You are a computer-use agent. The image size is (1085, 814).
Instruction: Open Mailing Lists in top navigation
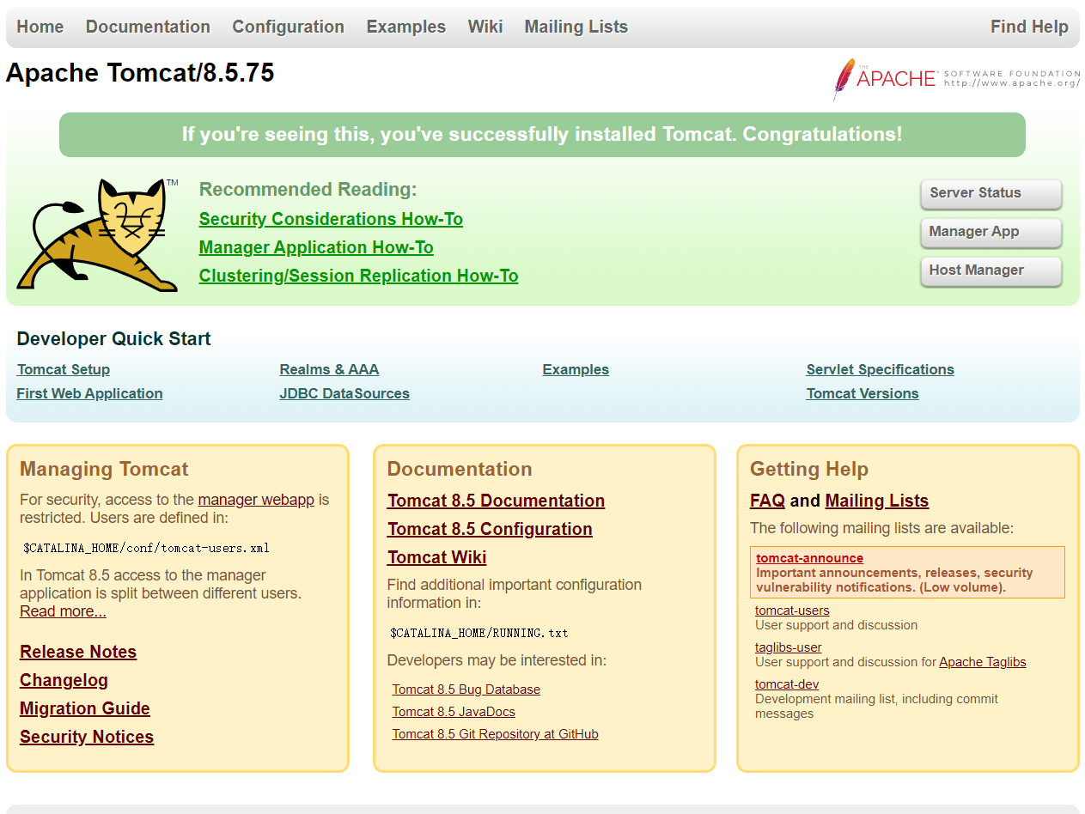point(576,27)
